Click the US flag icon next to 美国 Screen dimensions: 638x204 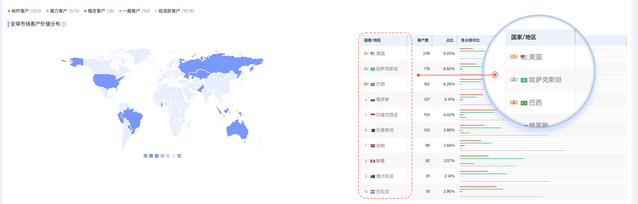(x=372, y=54)
